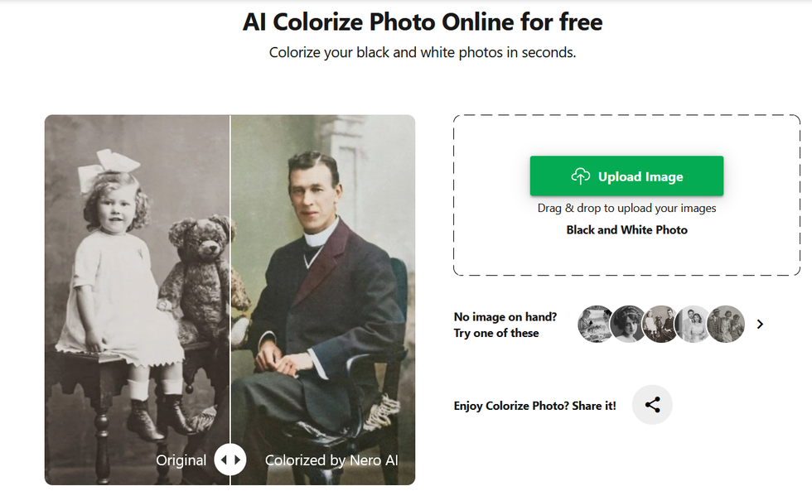Screen dimensions: 812x491
Task: Pick the middle sample thumbnail with children
Action: click(660, 325)
